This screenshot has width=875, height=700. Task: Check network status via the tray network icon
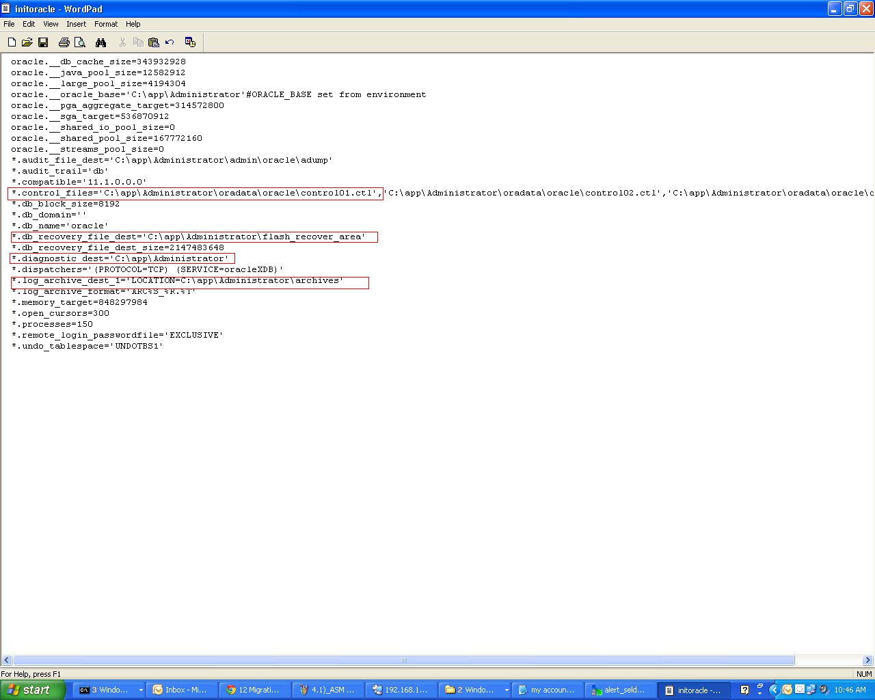click(811, 689)
